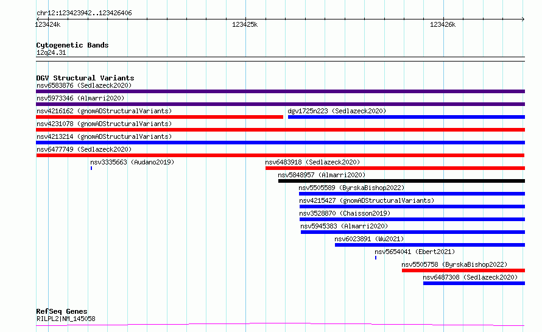
Task: Open nsv4213214 (gnomADStructuralVariants) label
Action: point(104,136)
